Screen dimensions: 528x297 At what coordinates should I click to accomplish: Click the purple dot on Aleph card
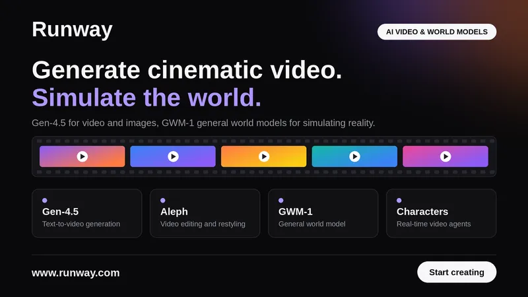click(162, 201)
